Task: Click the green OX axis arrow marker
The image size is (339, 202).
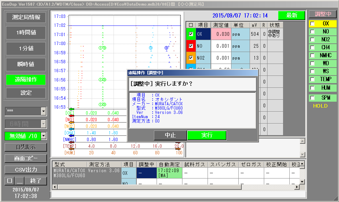Action: click(x=71, y=109)
